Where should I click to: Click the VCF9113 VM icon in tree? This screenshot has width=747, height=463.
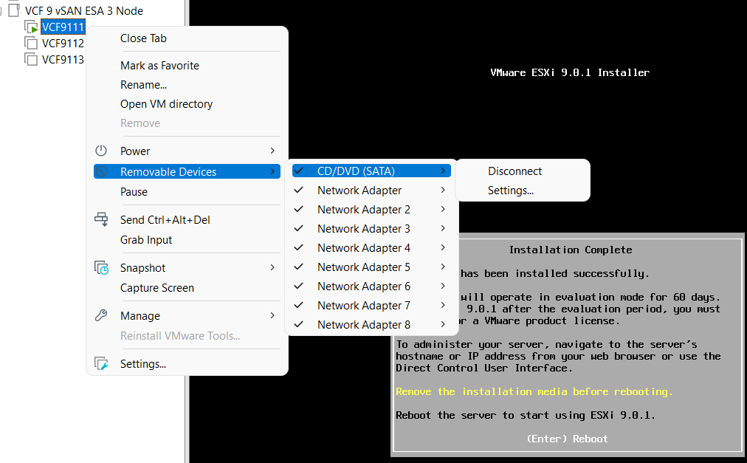[x=31, y=60]
